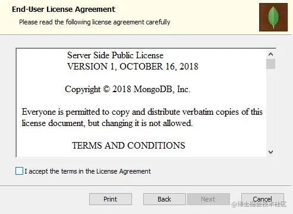Click the 'End-User License Agreement' title
The image size is (293, 214).
[x=64, y=10]
